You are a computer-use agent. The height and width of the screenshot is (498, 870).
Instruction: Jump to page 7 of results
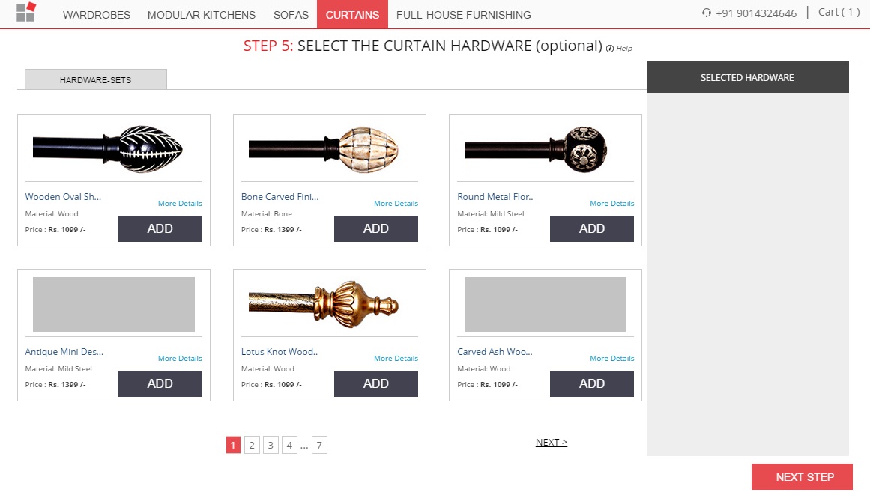click(x=319, y=446)
